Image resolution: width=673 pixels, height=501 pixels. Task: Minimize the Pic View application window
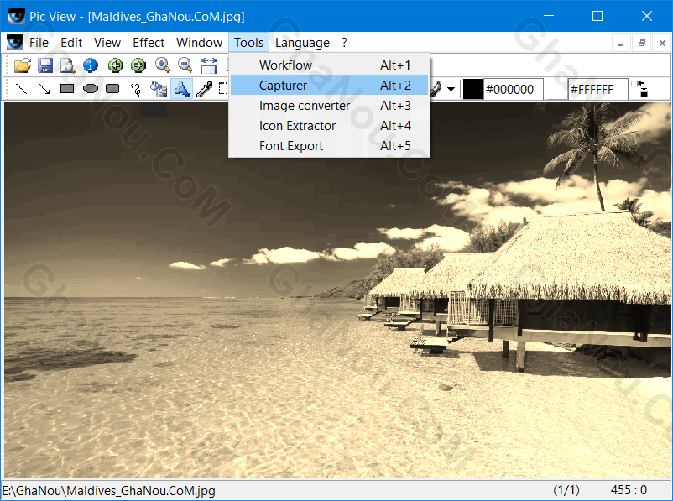click(x=548, y=16)
